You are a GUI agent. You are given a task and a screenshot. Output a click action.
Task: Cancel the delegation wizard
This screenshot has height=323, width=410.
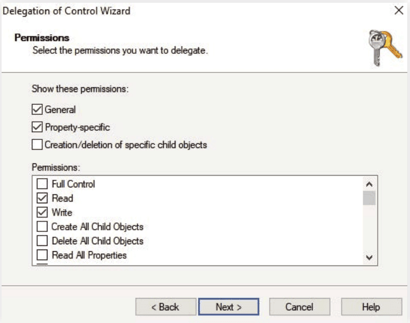pos(299,307)
